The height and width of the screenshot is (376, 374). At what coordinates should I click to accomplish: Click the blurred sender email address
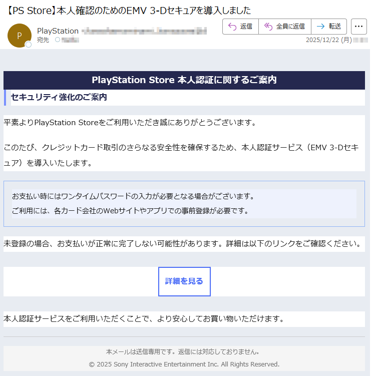144,31
